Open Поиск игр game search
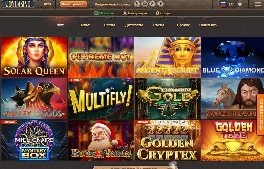The image size is (264, 169). (x=208, y=25)
